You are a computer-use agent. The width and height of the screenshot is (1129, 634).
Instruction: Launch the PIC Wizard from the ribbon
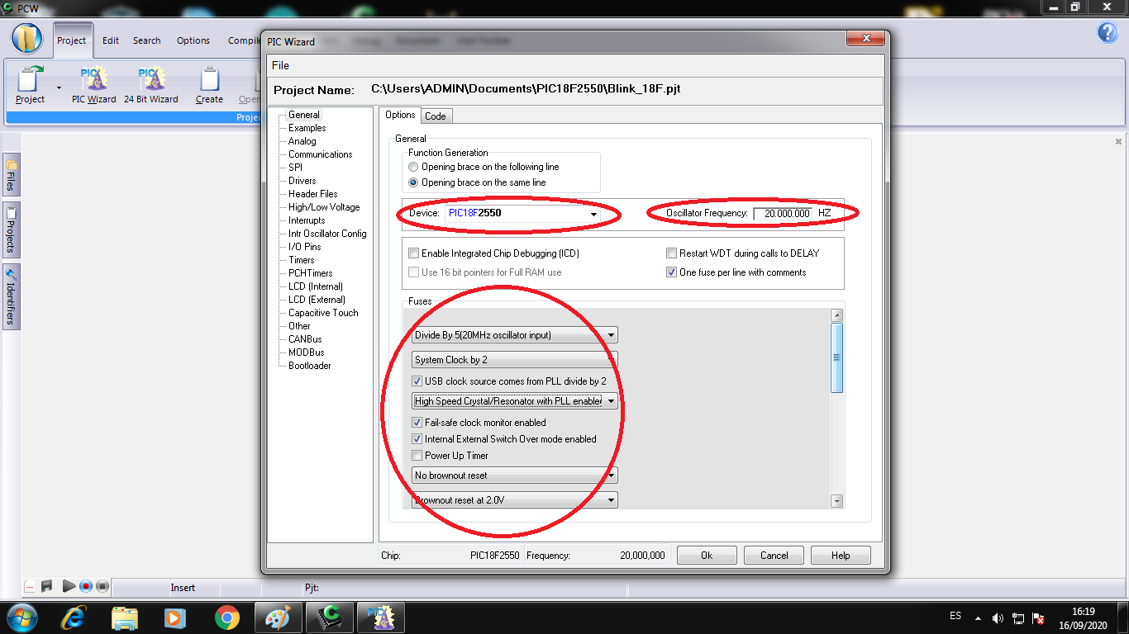click(x=93, y=85)
